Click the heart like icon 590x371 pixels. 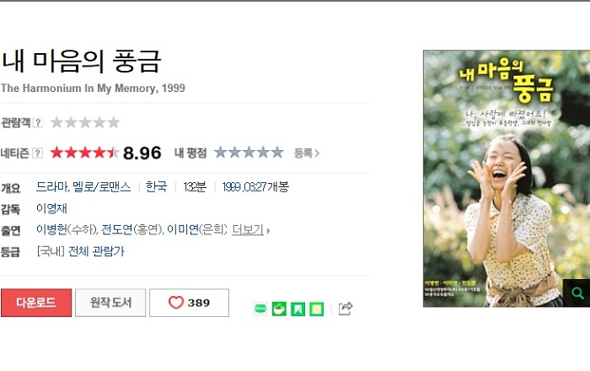pos(175,303)
